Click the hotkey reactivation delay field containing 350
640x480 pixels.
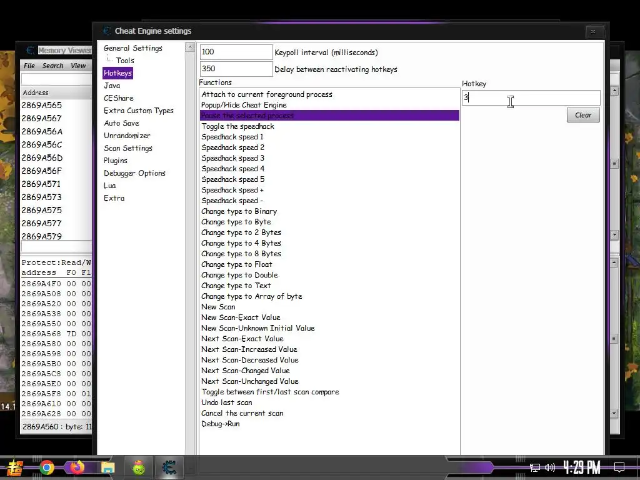[x=236, y=69]
